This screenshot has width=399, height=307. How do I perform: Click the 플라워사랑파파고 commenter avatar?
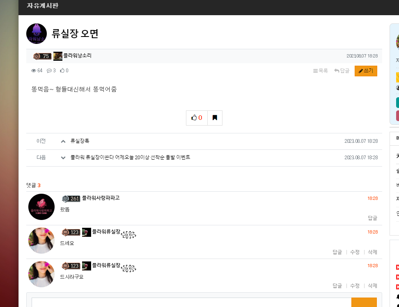(41, 207)
